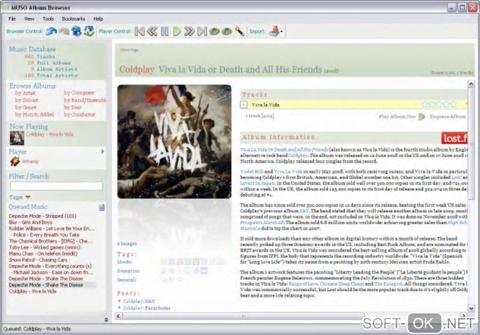Click the fast-forward double-arrow button
This screenshot has height=335, width=480.
tap(189, 31)
